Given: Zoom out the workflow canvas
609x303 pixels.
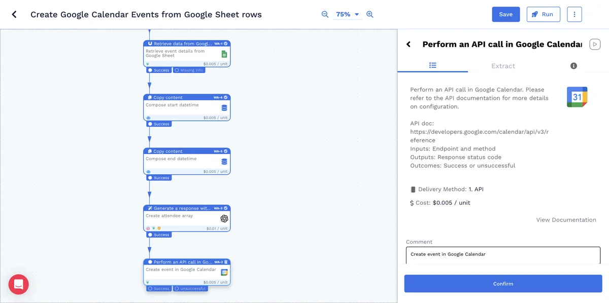Looking at the screenshot, I should pos(325,14).
